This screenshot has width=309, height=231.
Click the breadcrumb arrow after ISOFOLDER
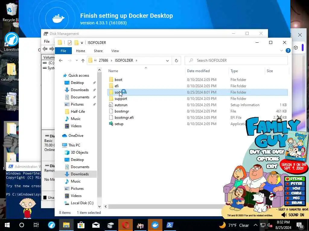(136, 60)
